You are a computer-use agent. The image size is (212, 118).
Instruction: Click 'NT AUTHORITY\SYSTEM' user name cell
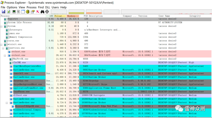click(170, 22)
